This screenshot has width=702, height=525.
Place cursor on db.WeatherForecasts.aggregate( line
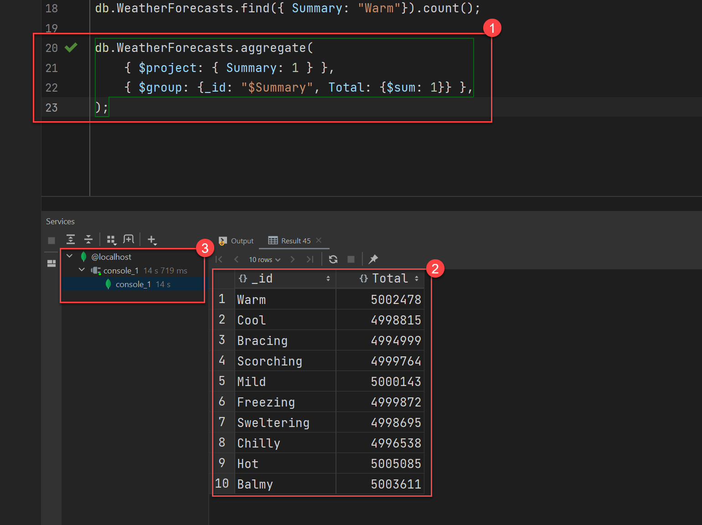(x=204, y=48)
